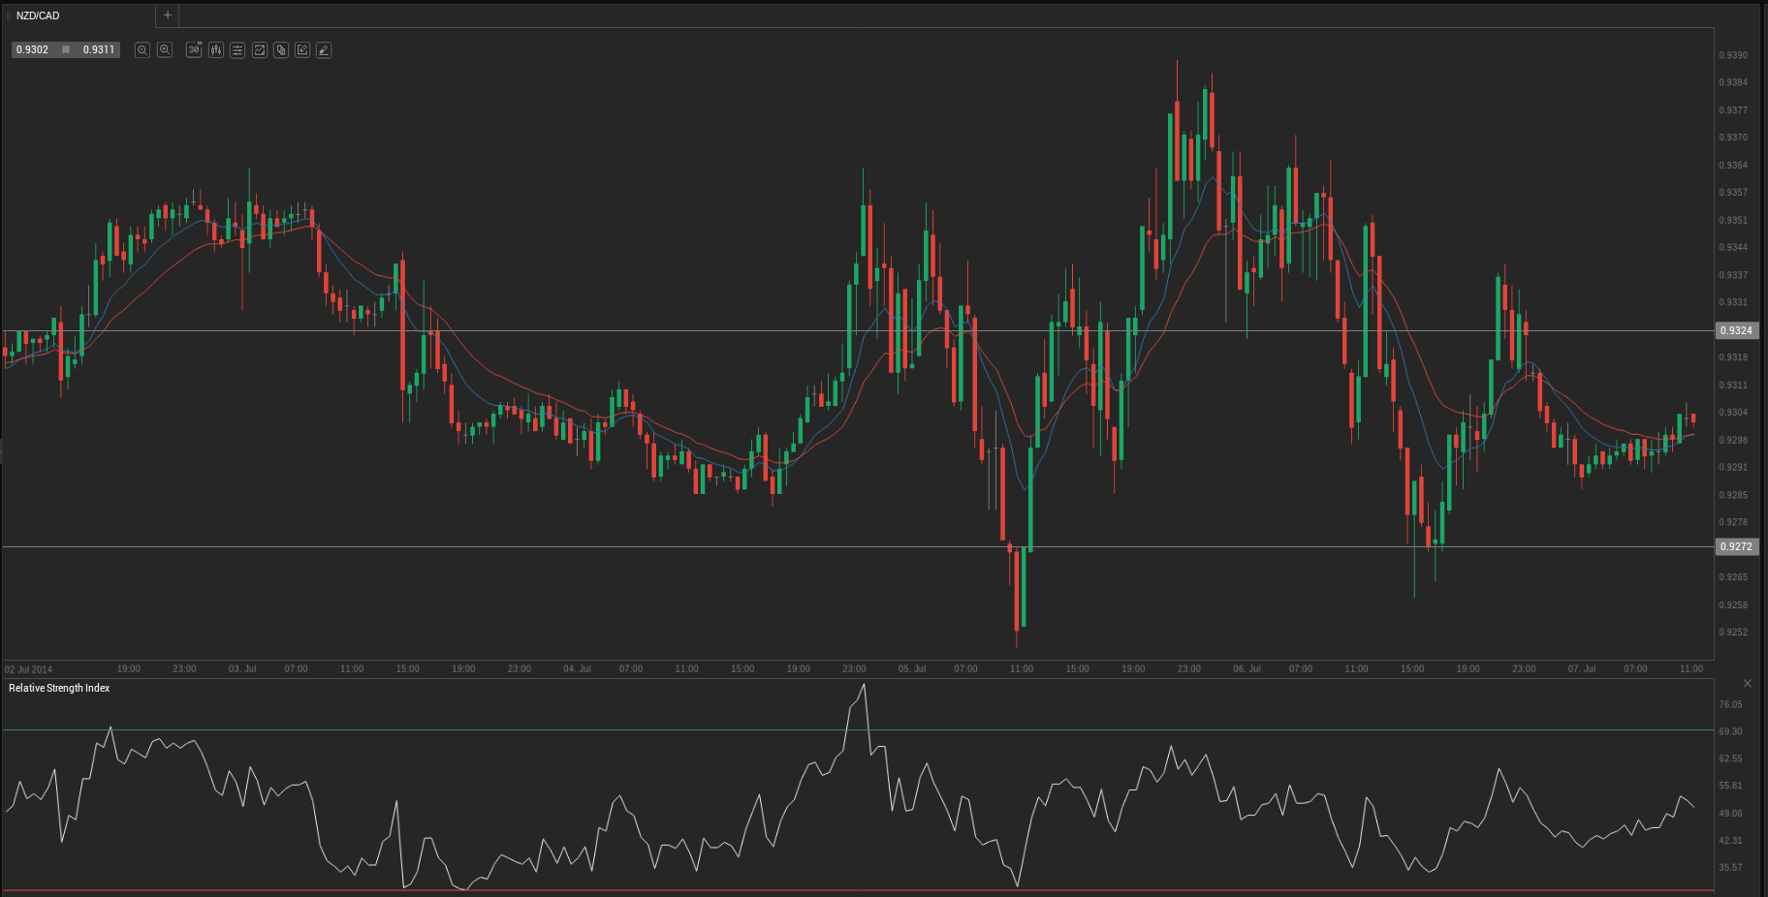The height and width of the screenshot is (897, 1768).
Task: Click the zoom in magnifier icon
Action: pos(165,50)
